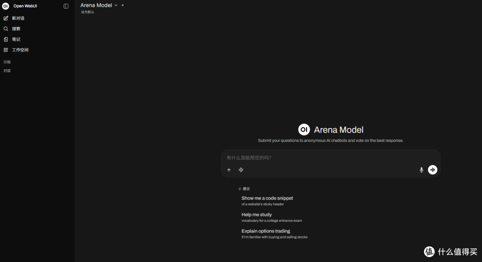Click the Submit your questions description text
The height and width of the screenshot is (262, 482).
[330, 141]
